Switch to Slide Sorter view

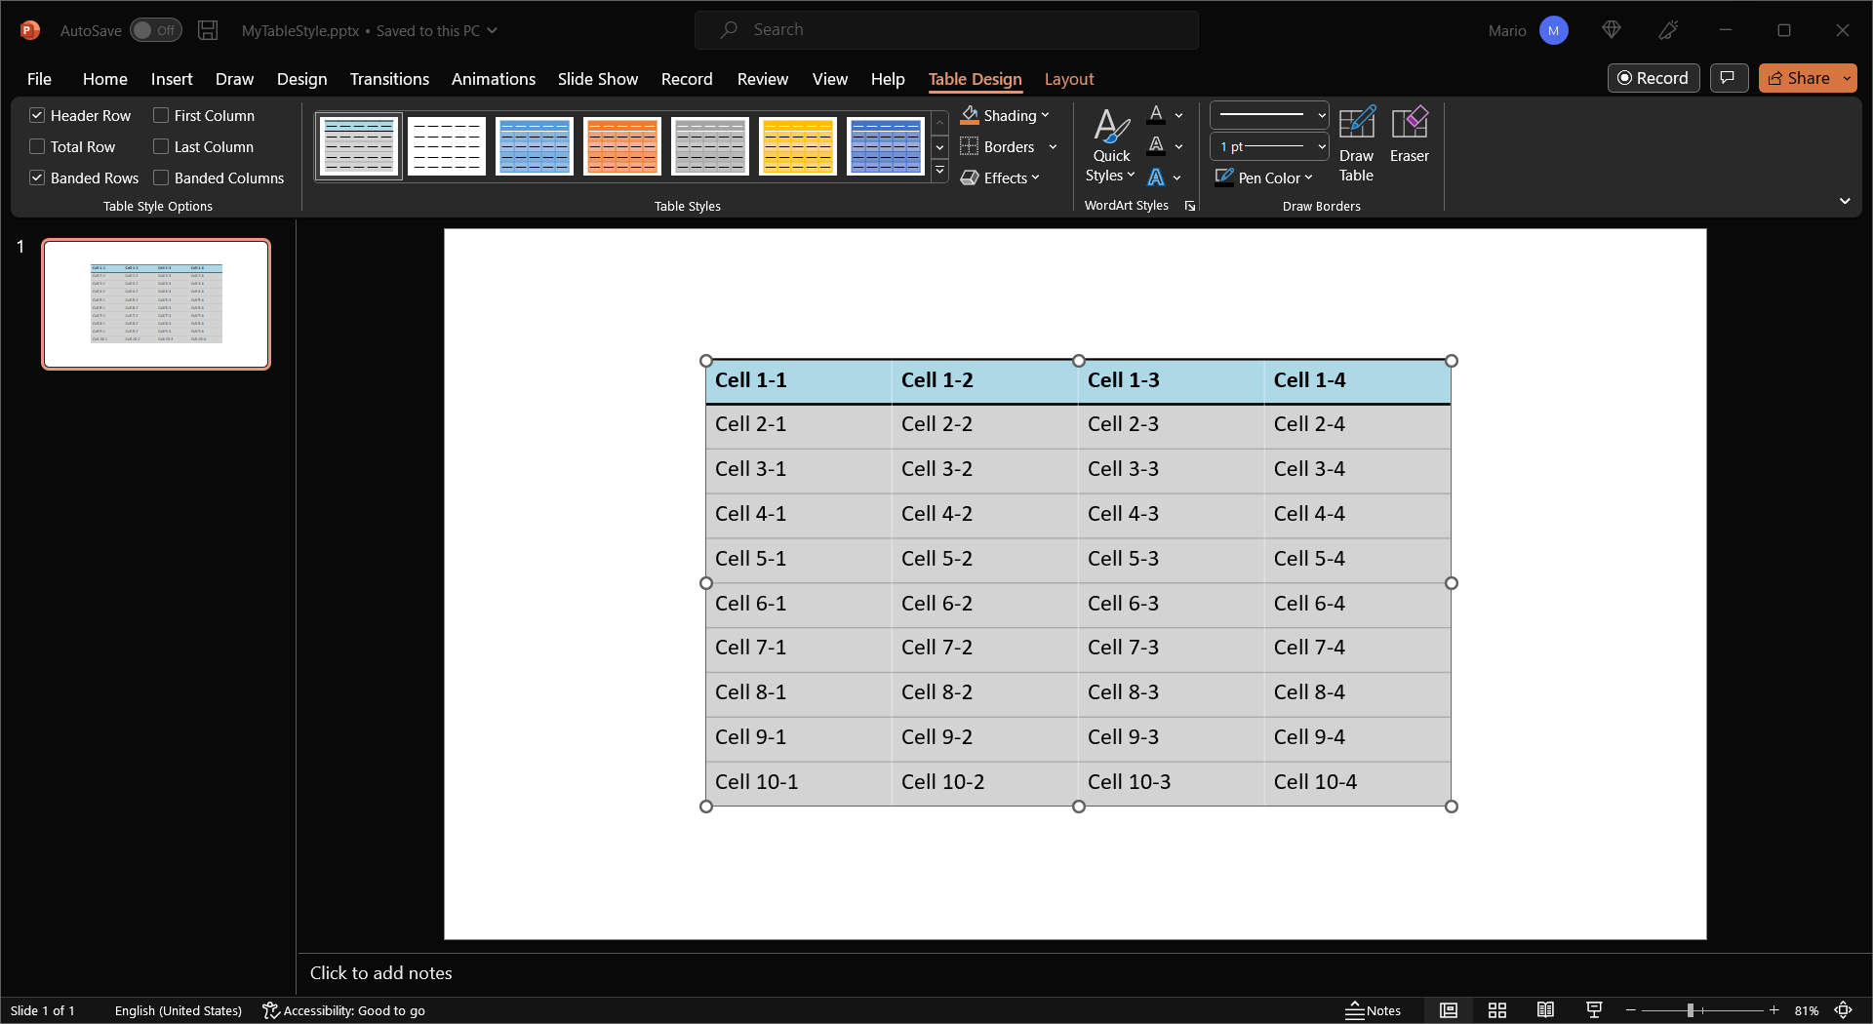(1496, 1010)
